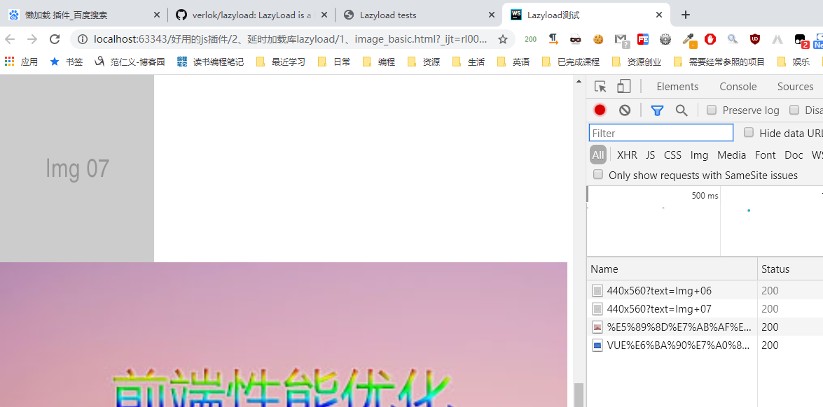Clear the network log
This screenshot has height=407, width=823.
(625, 110)
